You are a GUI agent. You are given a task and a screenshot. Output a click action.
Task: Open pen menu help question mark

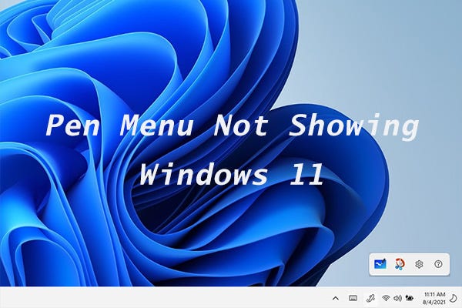[x=438, y=264]
